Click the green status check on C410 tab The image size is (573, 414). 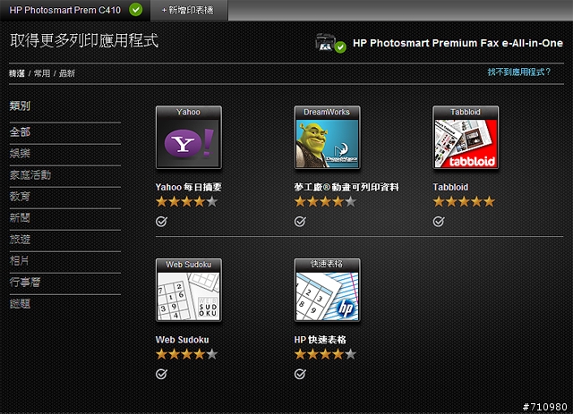[x=135, y=10]
